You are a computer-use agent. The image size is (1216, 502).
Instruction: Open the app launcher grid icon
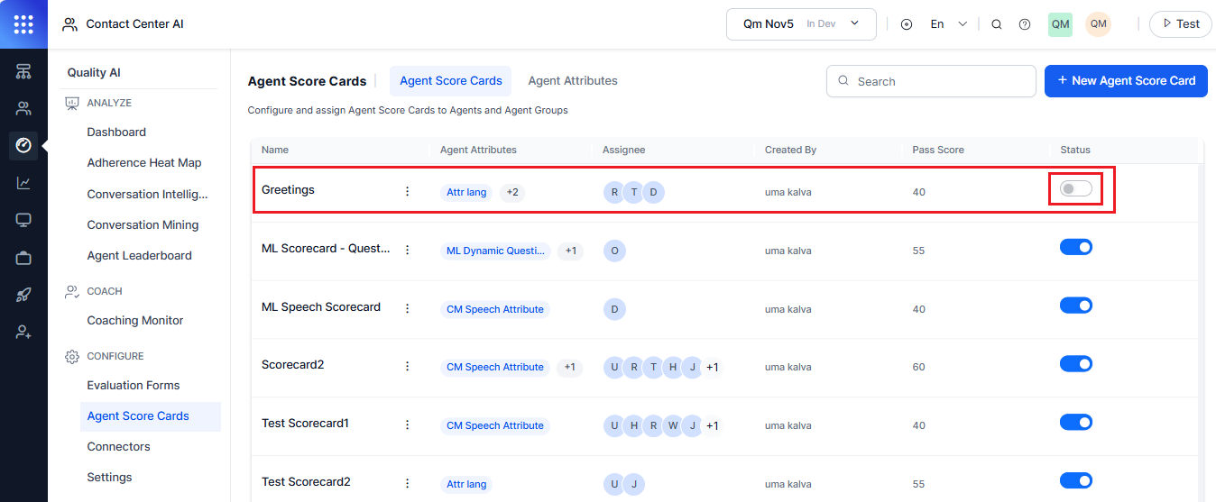click(23, 24)
